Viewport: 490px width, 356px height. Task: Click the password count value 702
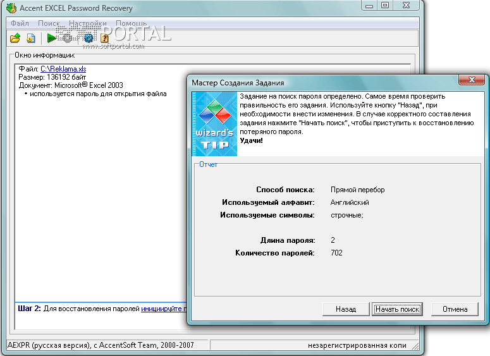tap(336, 252)
